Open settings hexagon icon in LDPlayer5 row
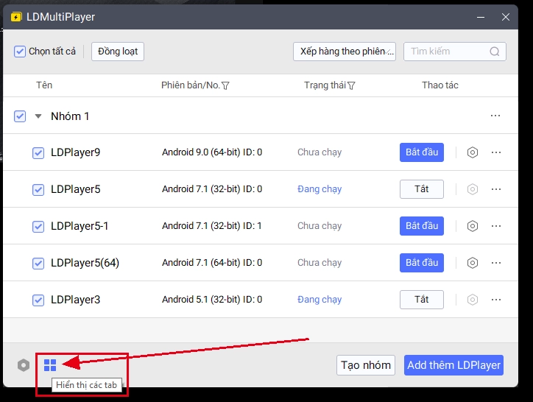The height and width of the screenshot is (402, 533). click(472, 189)
